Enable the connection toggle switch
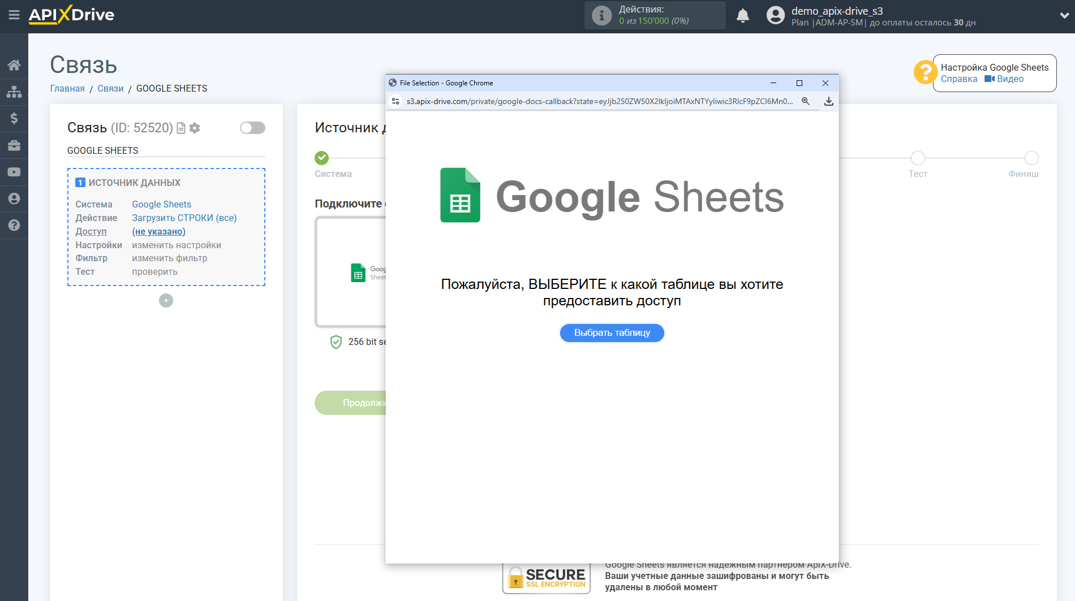Viewport: 1075px width, 601px height. coord(252,128)
